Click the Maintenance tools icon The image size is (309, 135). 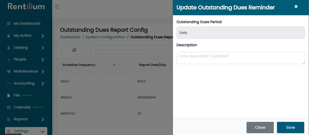9,71
